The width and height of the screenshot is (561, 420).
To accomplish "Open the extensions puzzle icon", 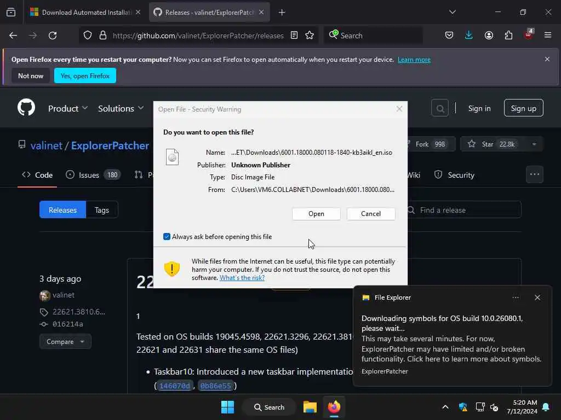I will (508, 36).
